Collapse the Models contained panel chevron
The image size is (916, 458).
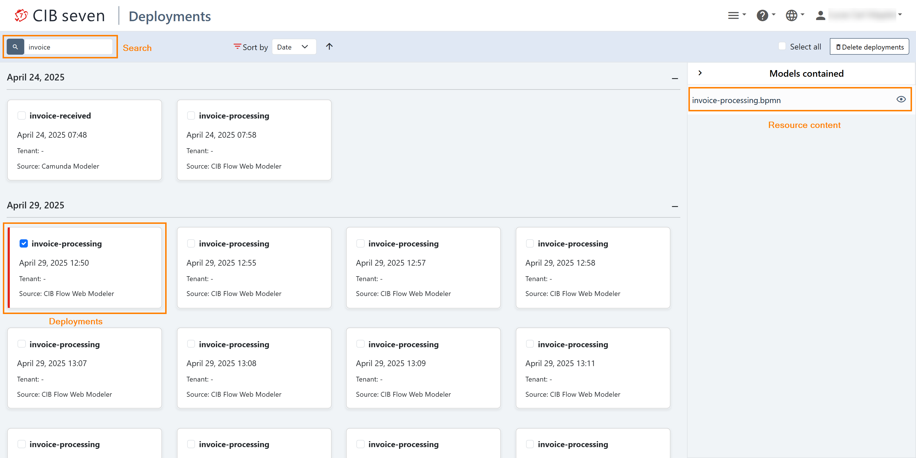point(700,73)
